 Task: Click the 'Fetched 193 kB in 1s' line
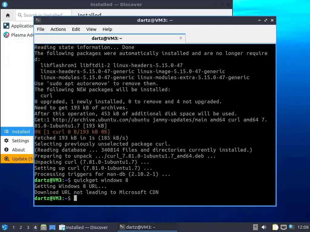click(x=81, y=138)
